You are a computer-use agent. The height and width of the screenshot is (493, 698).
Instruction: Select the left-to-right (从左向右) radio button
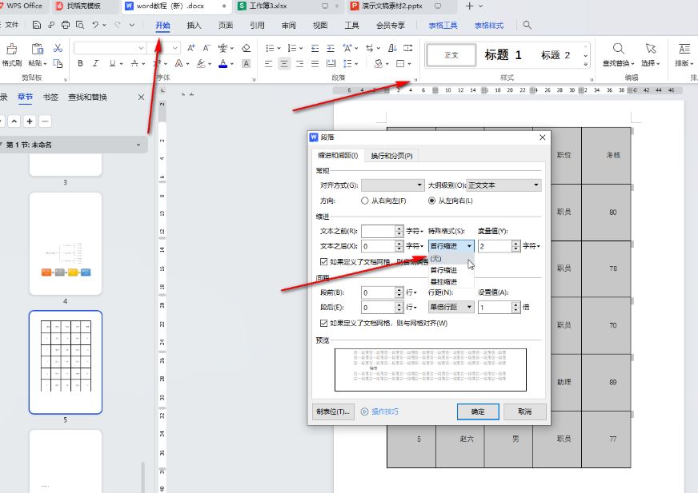click(431, 201)
